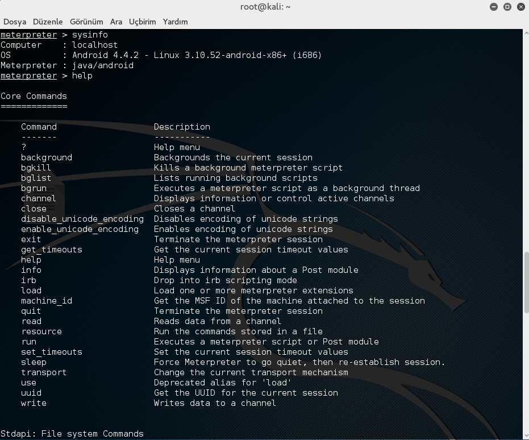
Task: Close the root@kali terminal window
Action: [x=519, y=7]
